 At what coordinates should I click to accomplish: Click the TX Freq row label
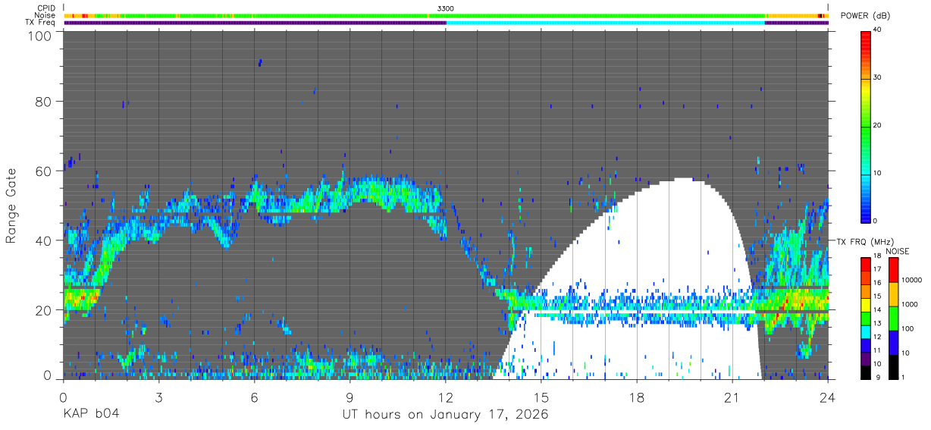[x=41, y=23]
